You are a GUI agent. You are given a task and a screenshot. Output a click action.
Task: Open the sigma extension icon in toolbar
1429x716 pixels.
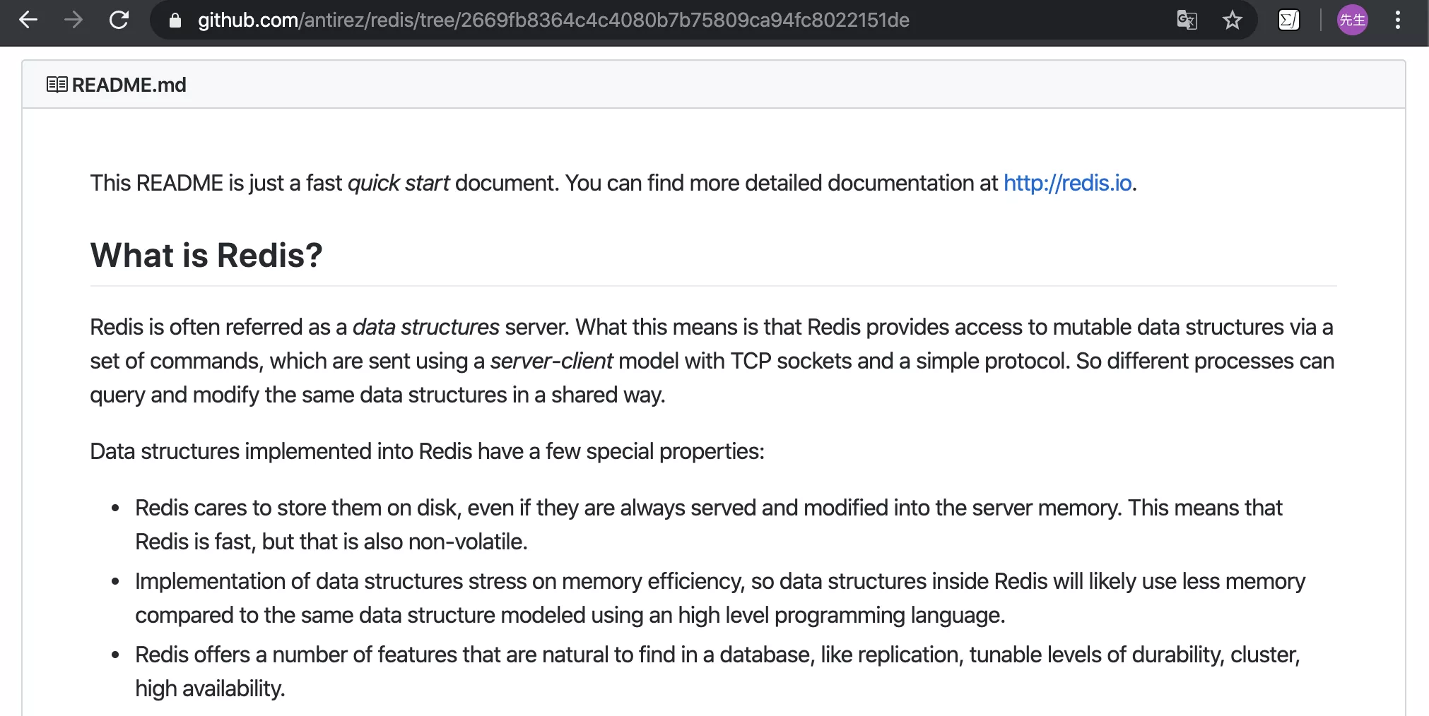(x=1289, y=20)
